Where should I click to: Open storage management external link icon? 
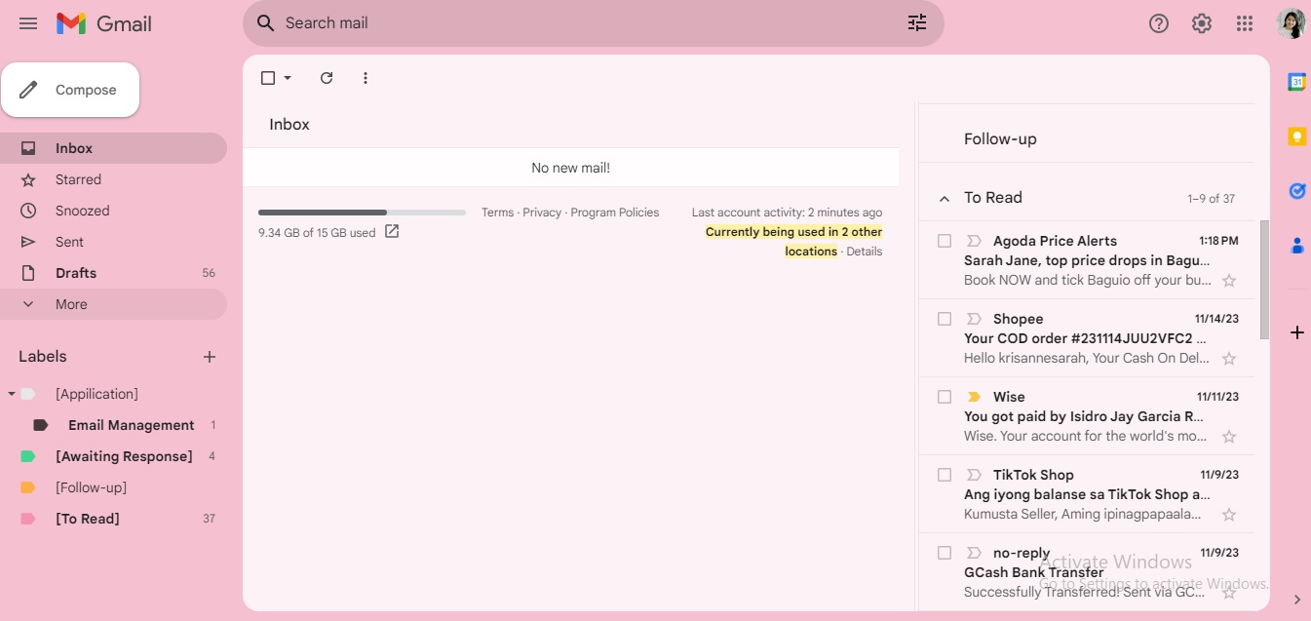tap(392, 232)
